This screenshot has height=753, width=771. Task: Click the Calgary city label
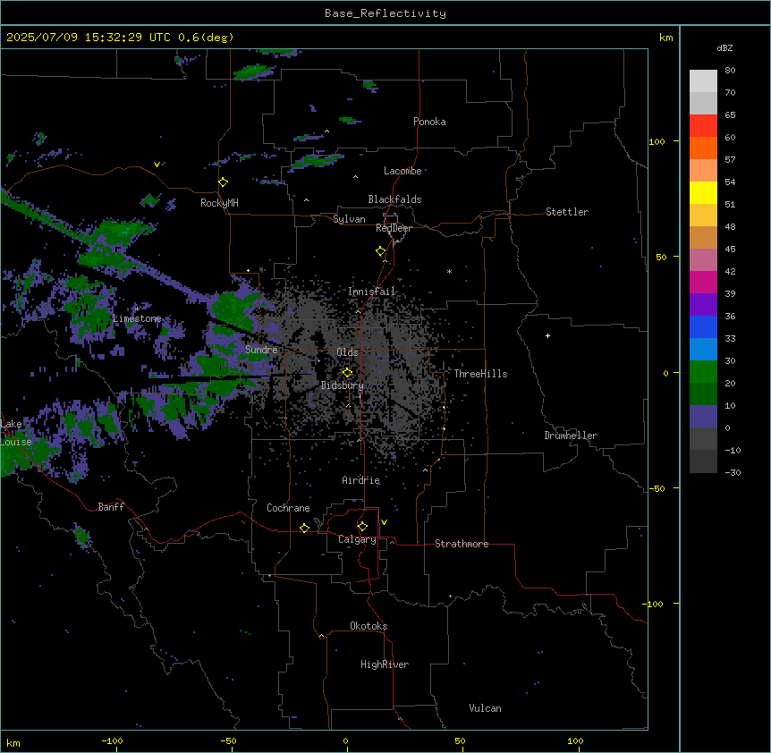pyautogui.click(x=357, y=539)
